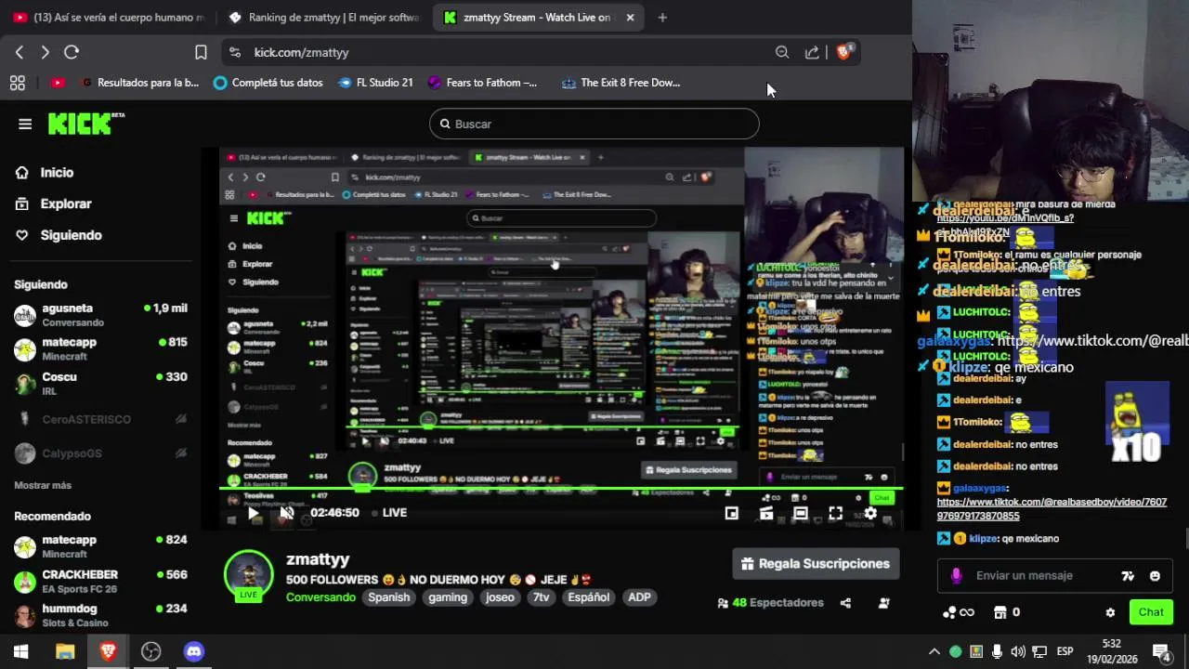Open the ESP language switcher
Screen dimensions: 1189x669
(1065, 651)
